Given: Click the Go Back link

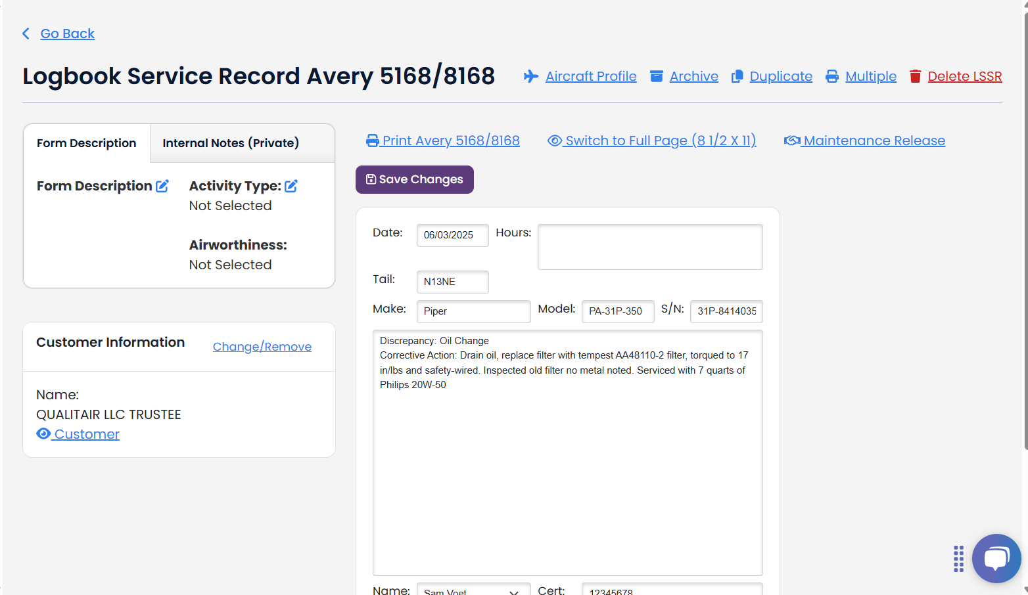Looking at the screenshot, I should click(x=67, y=33).
